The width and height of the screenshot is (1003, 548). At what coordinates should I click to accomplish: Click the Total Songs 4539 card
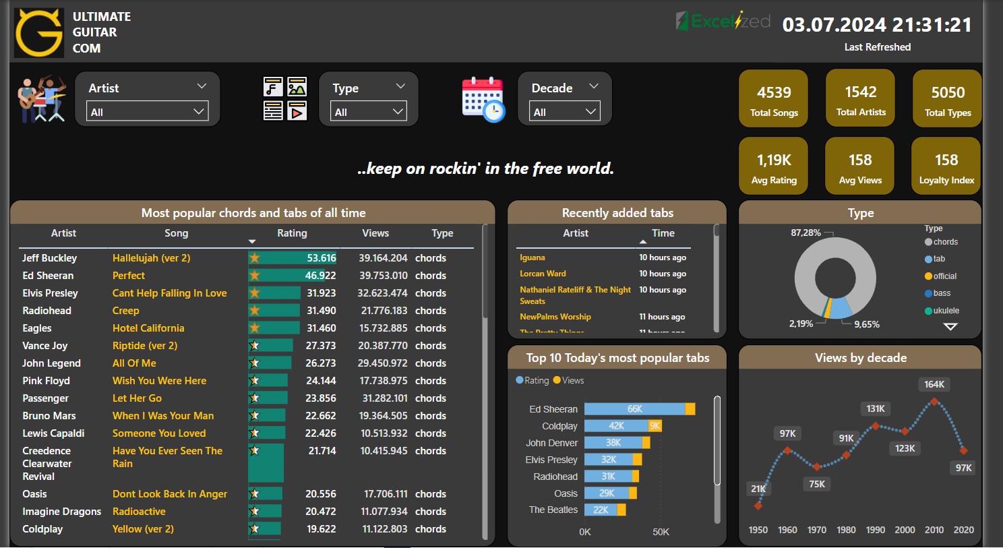[x=774, y=98]
